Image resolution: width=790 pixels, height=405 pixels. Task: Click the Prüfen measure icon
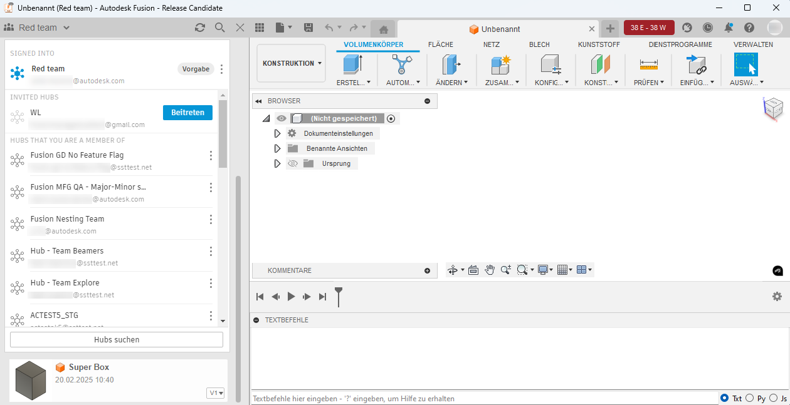coord(648,65)
